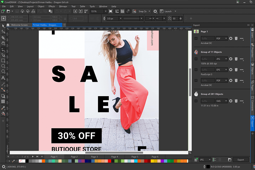Open the bottom JPG new-asset format dropdown
This screenshot has width=255, height=170.
click(205, 160)
